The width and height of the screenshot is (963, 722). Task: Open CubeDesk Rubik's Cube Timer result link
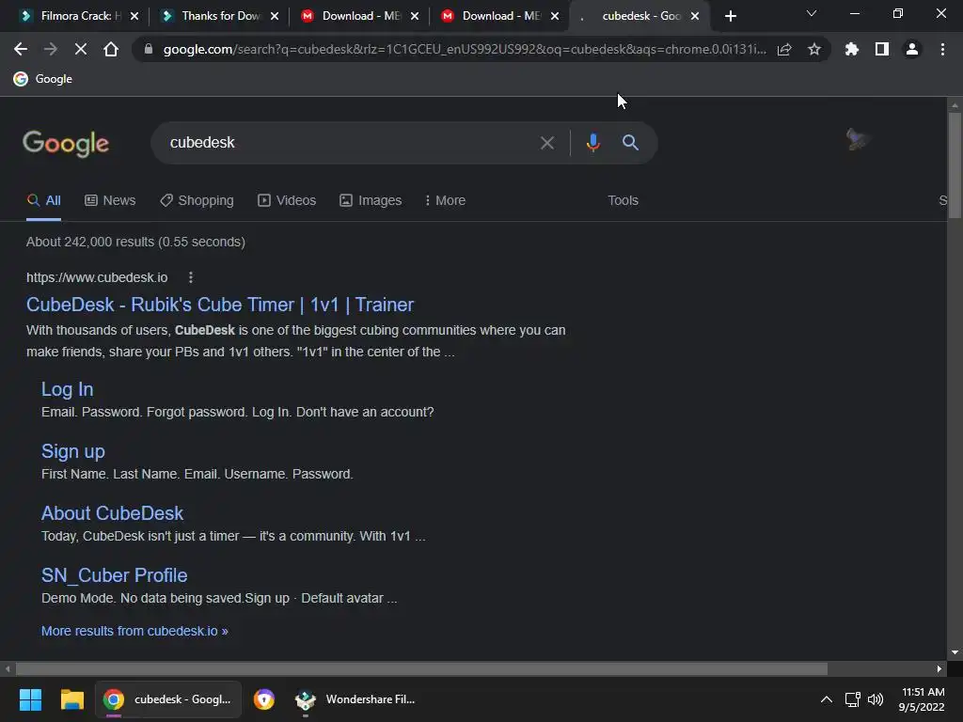[x=220, y=305]
